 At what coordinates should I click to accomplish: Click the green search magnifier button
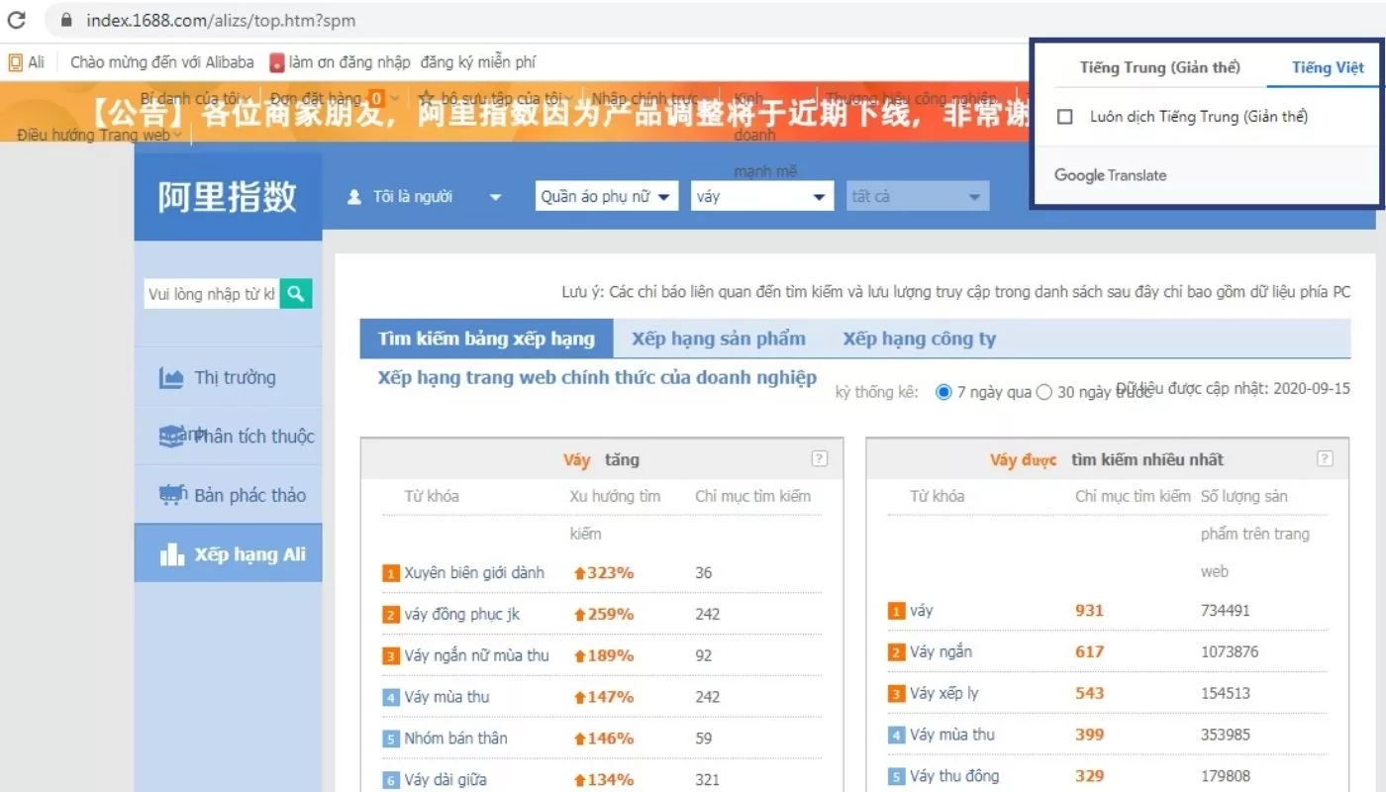296,293
